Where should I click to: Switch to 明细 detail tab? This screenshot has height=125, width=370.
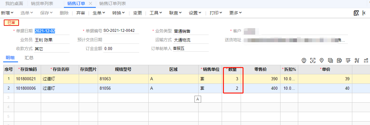(x=10, y=58)
